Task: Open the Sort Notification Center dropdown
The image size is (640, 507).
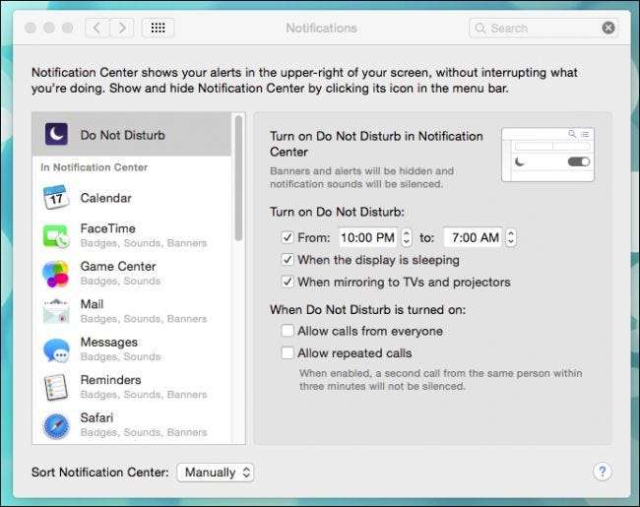Action: click(216, 473)
